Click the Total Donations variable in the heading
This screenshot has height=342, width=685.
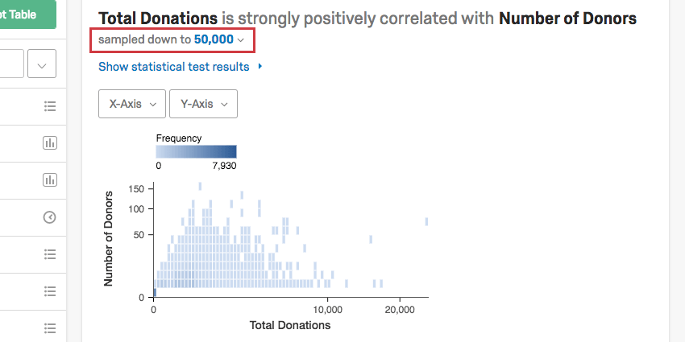pyautogui.click(x=158, y=19)
